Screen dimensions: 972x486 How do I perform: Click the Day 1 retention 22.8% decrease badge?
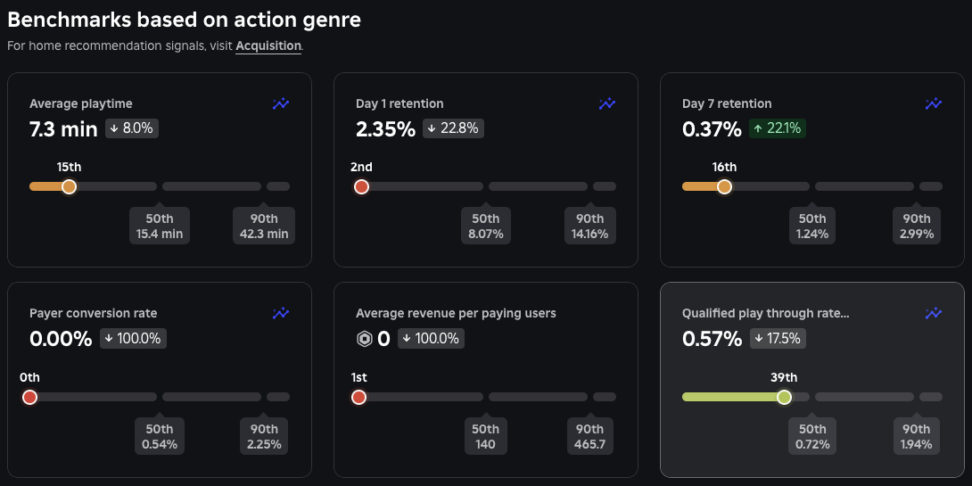[x=453, y=128]
